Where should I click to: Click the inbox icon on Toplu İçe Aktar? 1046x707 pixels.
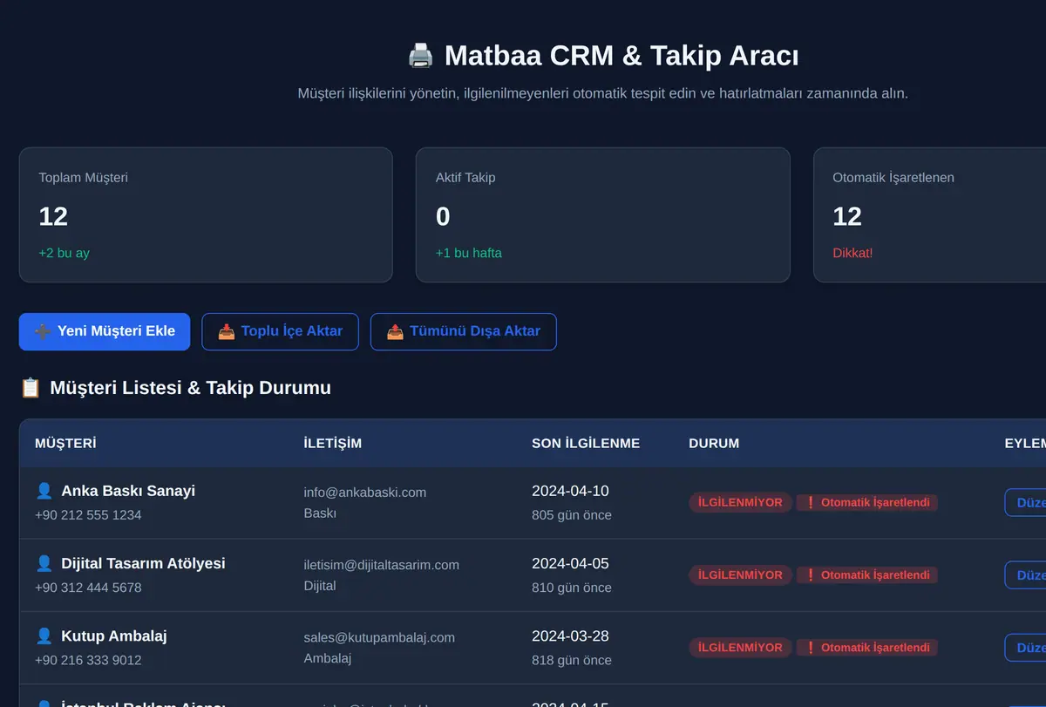tap(227, 331)
